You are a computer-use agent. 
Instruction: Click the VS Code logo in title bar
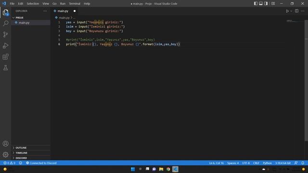[4, 3]
